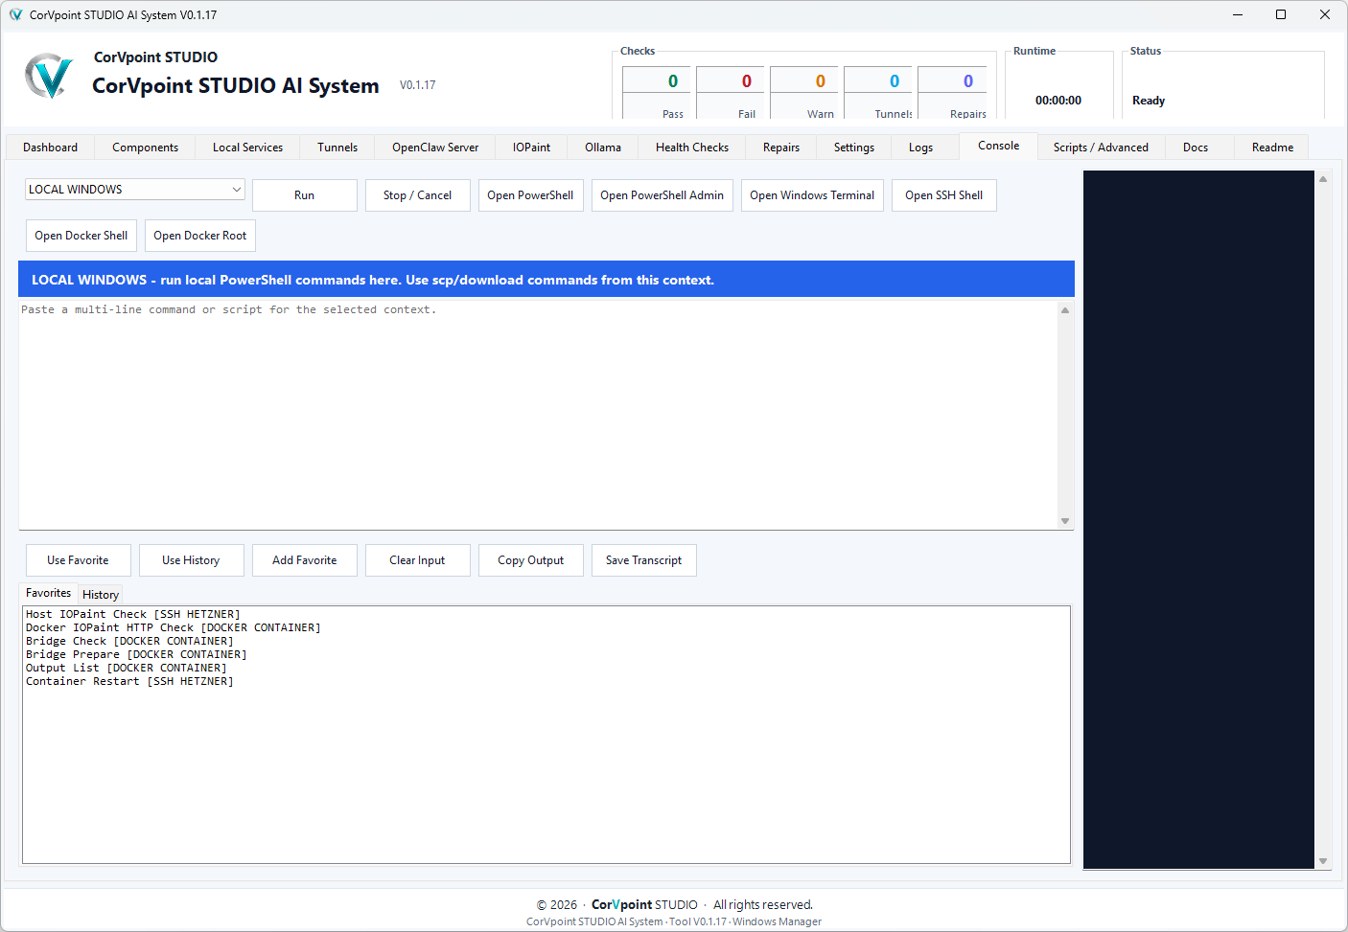Select the OpenClaw Server tab

coord(435,148)
